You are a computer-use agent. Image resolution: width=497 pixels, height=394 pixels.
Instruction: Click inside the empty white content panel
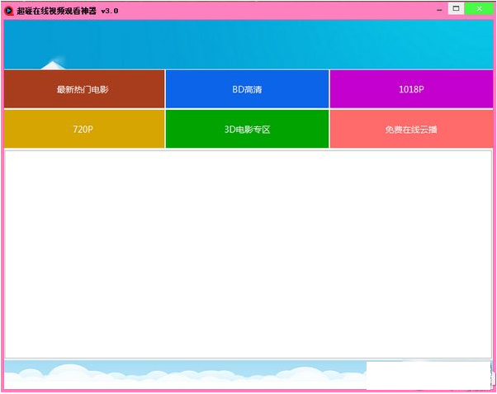248,253
